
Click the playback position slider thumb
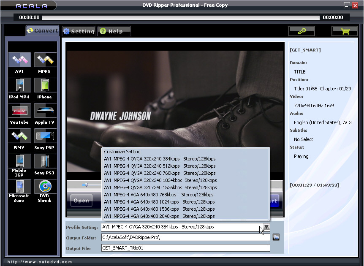pos(86,185)
